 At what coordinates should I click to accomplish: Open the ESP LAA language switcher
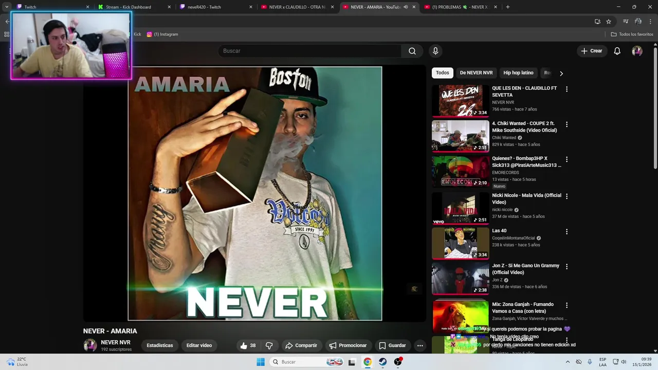click(602, 362)
